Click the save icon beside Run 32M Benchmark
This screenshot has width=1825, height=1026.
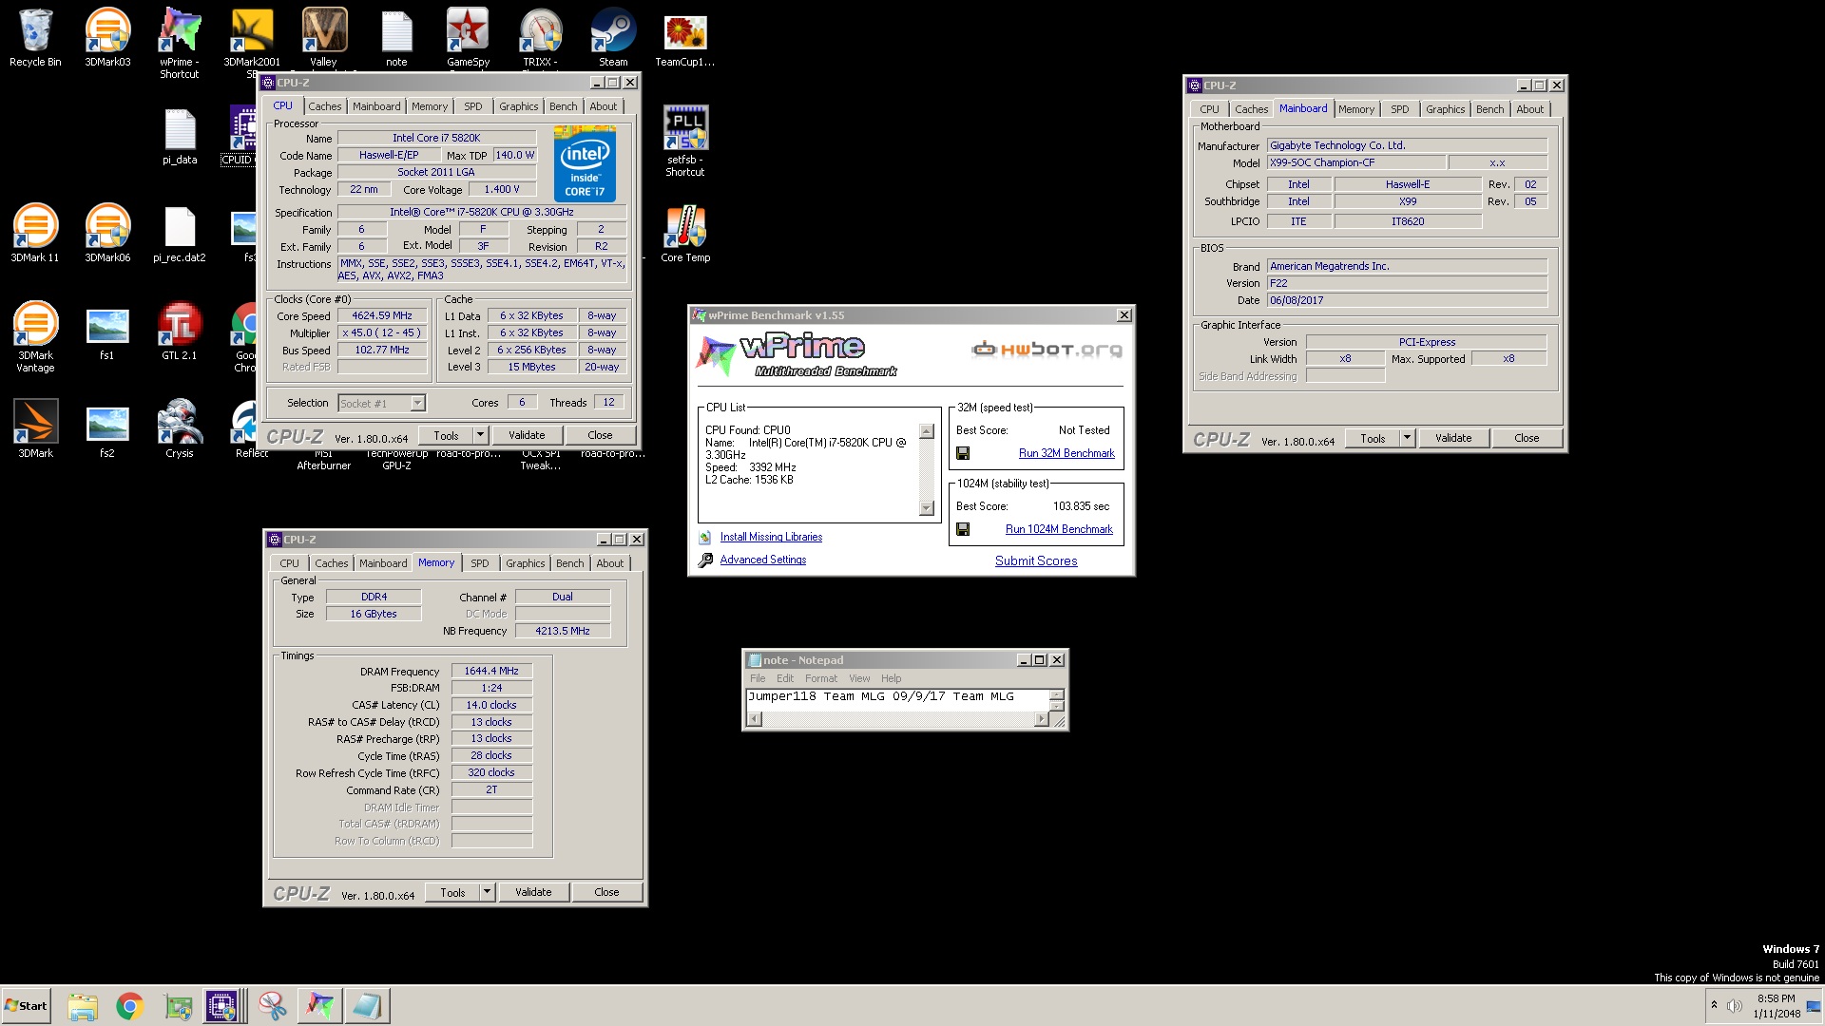963,454
